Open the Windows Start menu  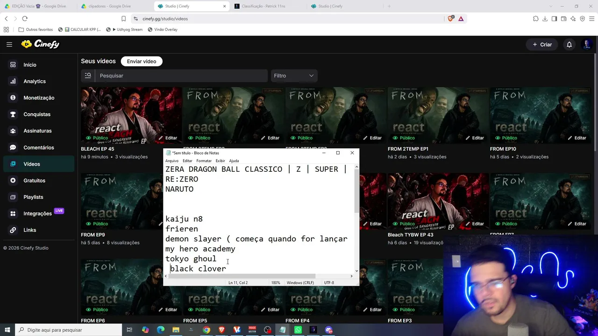point(7,330)
